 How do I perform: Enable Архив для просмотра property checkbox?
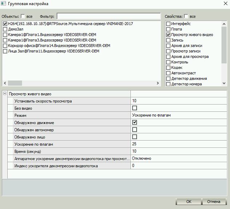point(168,56)
